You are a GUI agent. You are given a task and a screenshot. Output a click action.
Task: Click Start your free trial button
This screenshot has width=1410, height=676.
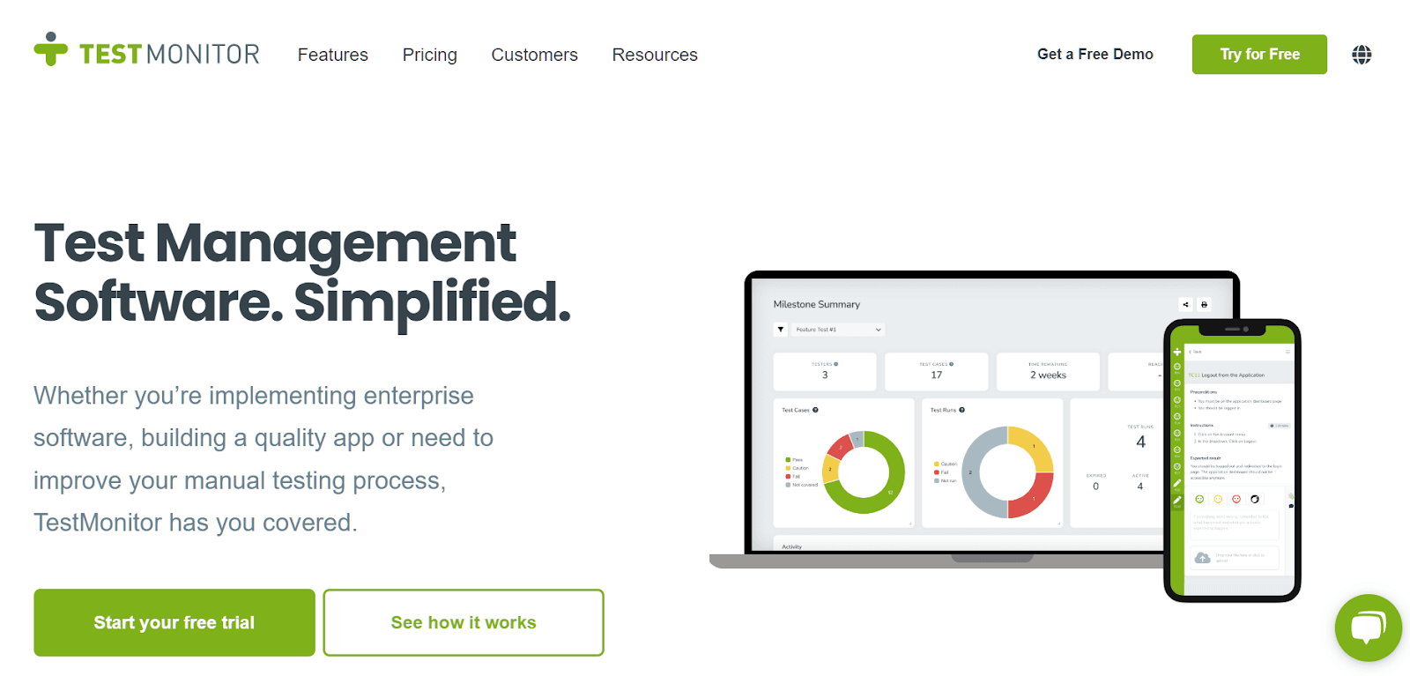(x=174, y=622)
